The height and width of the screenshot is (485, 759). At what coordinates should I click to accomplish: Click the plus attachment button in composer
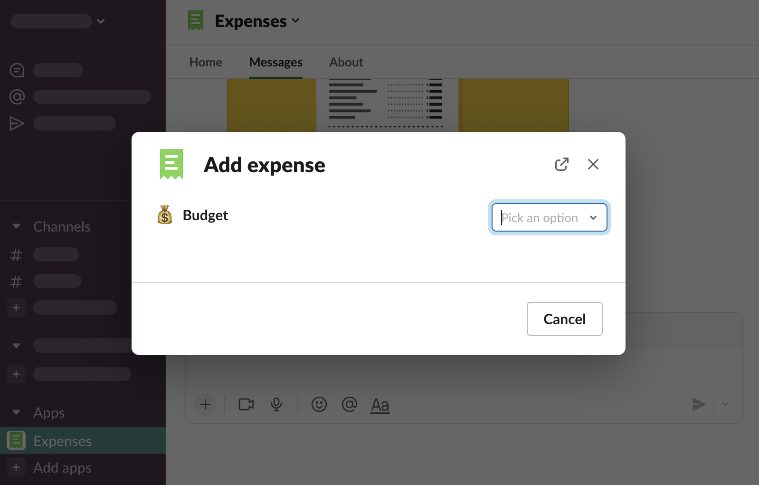click(205, 404)
